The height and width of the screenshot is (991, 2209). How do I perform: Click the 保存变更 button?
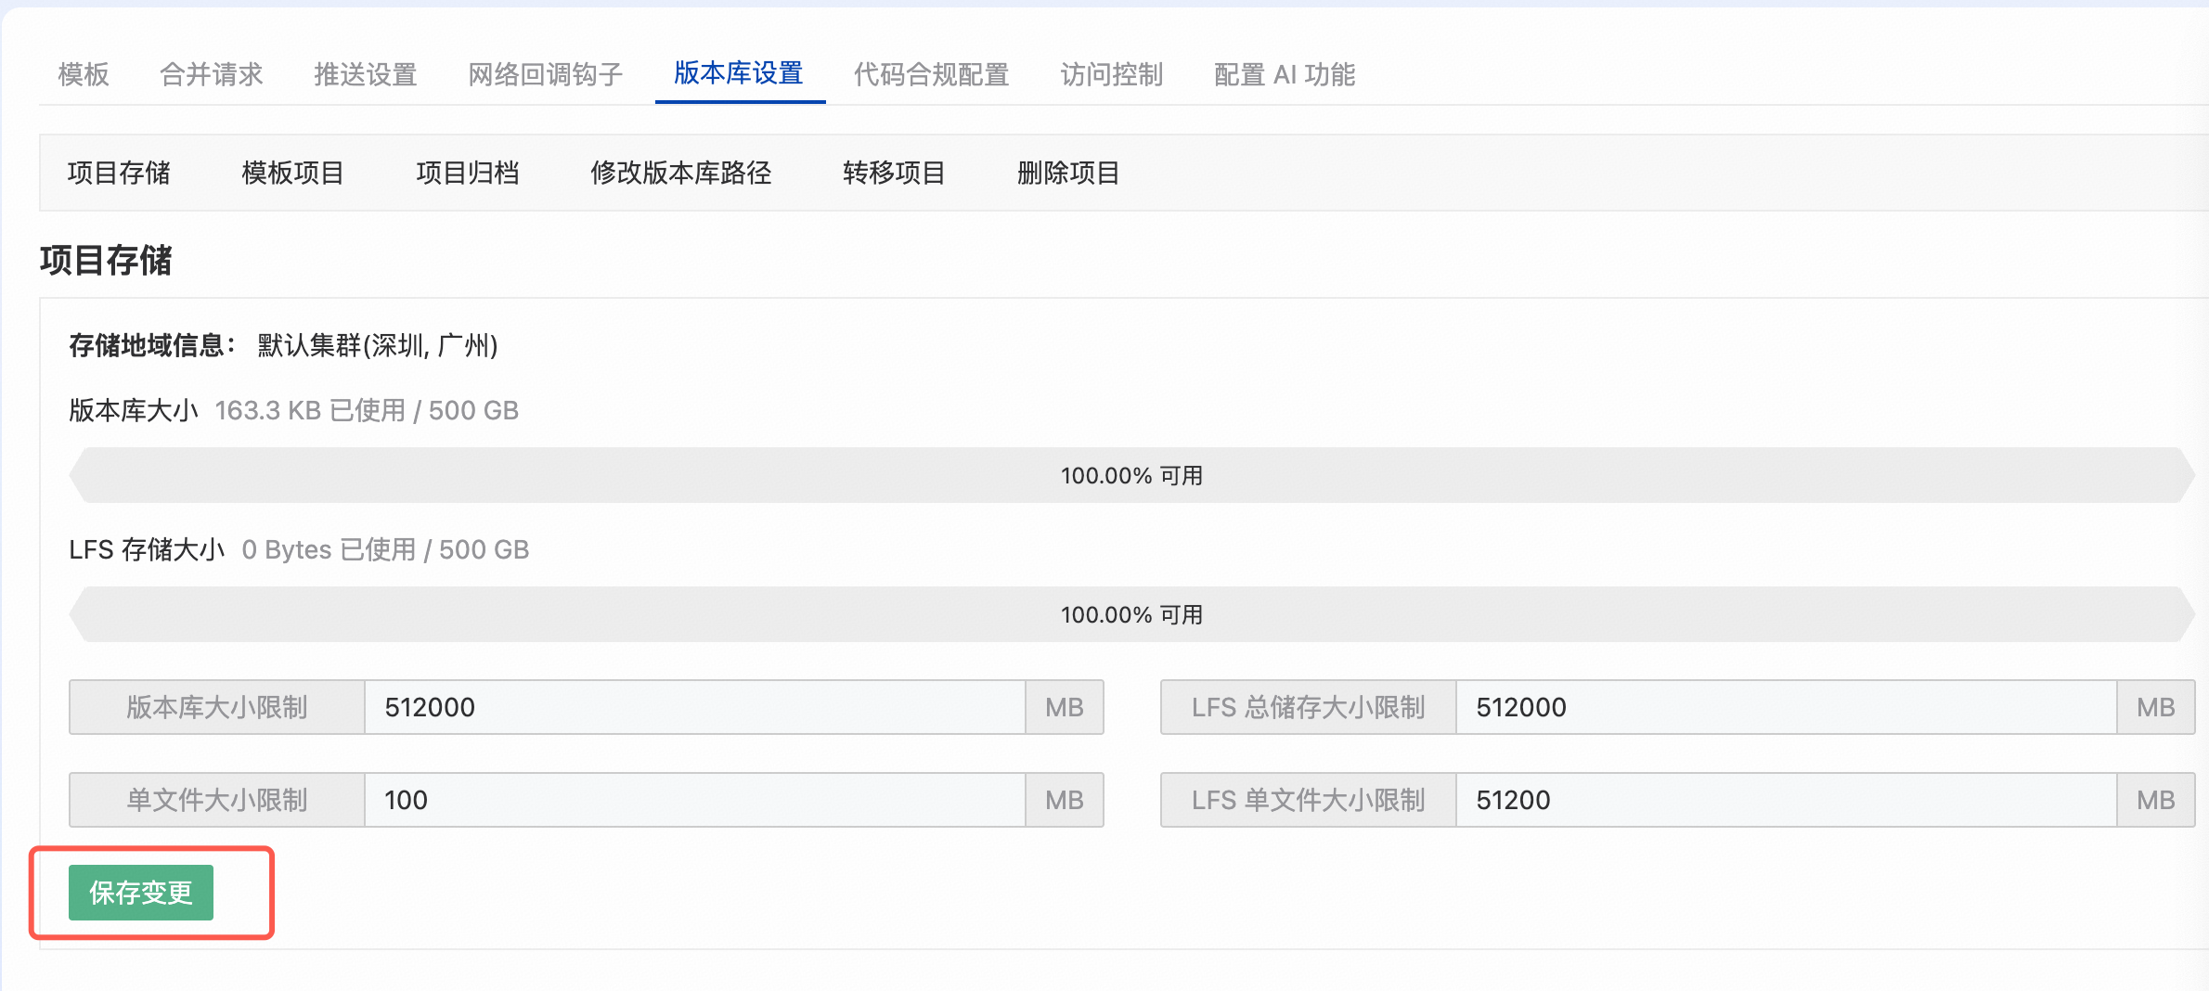[141, 893]
